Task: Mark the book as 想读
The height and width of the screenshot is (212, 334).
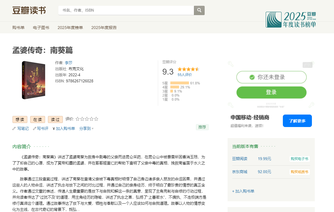Action: (x=20, y=119)
